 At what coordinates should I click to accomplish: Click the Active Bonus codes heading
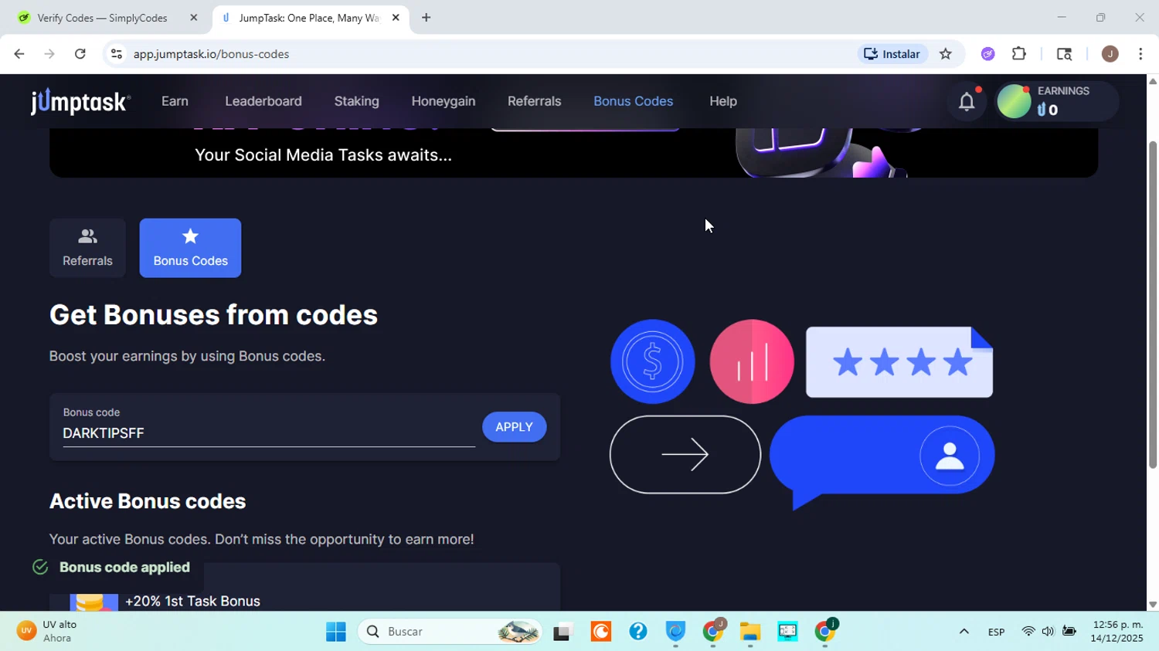pos(148,501)
